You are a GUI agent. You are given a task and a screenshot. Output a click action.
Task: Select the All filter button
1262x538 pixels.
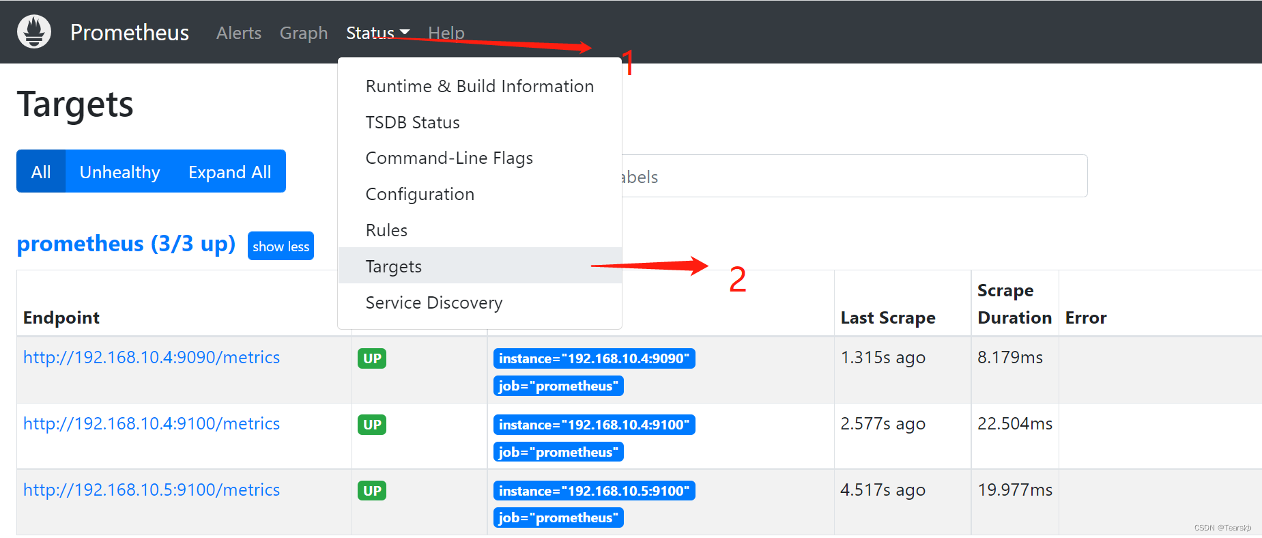[41, 171]
